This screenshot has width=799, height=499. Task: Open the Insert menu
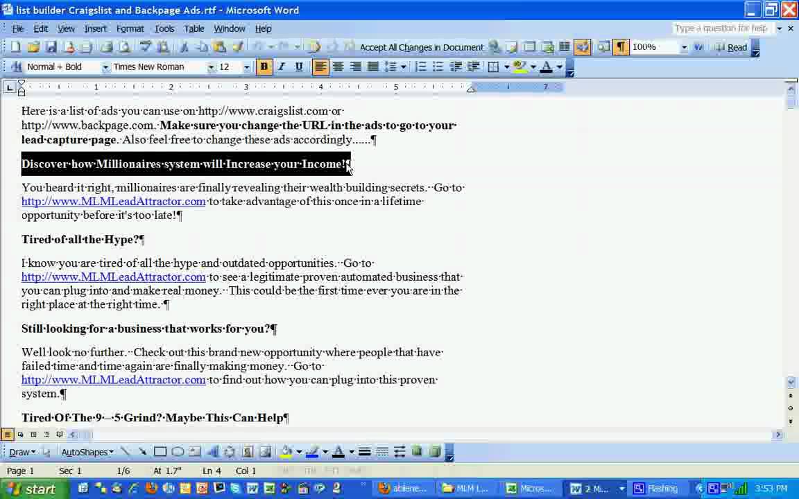[x=95, y=28]
